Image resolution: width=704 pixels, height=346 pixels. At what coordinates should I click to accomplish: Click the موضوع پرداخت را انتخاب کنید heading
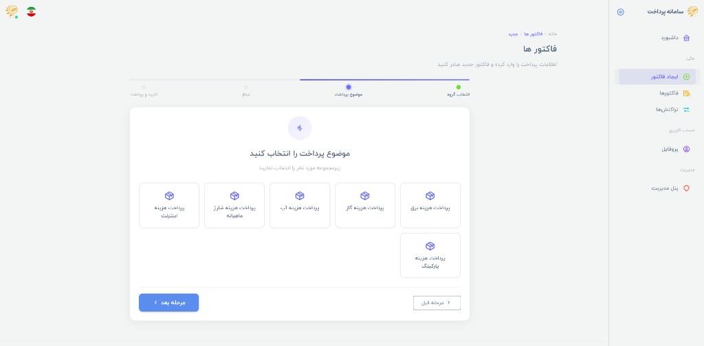pos(300,153)
